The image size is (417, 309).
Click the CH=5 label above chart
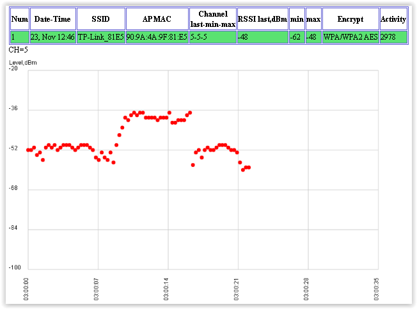pos(19,49)
